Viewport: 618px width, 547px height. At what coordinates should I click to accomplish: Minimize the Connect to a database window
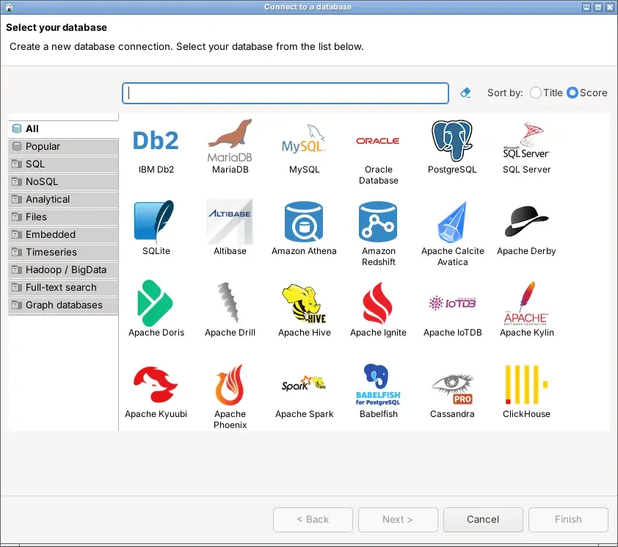586,7
